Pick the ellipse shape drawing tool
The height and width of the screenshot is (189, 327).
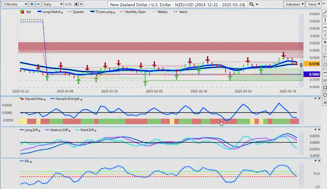tap(325, 95)
